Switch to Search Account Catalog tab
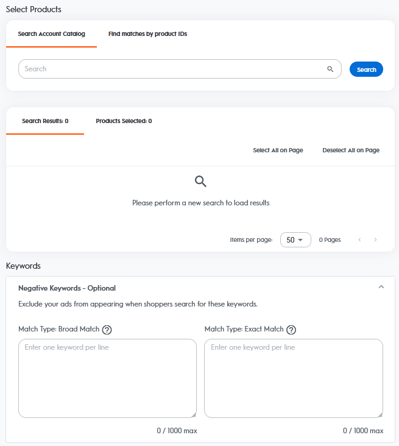This screenshot has width=399, height=446. [52, 34]
